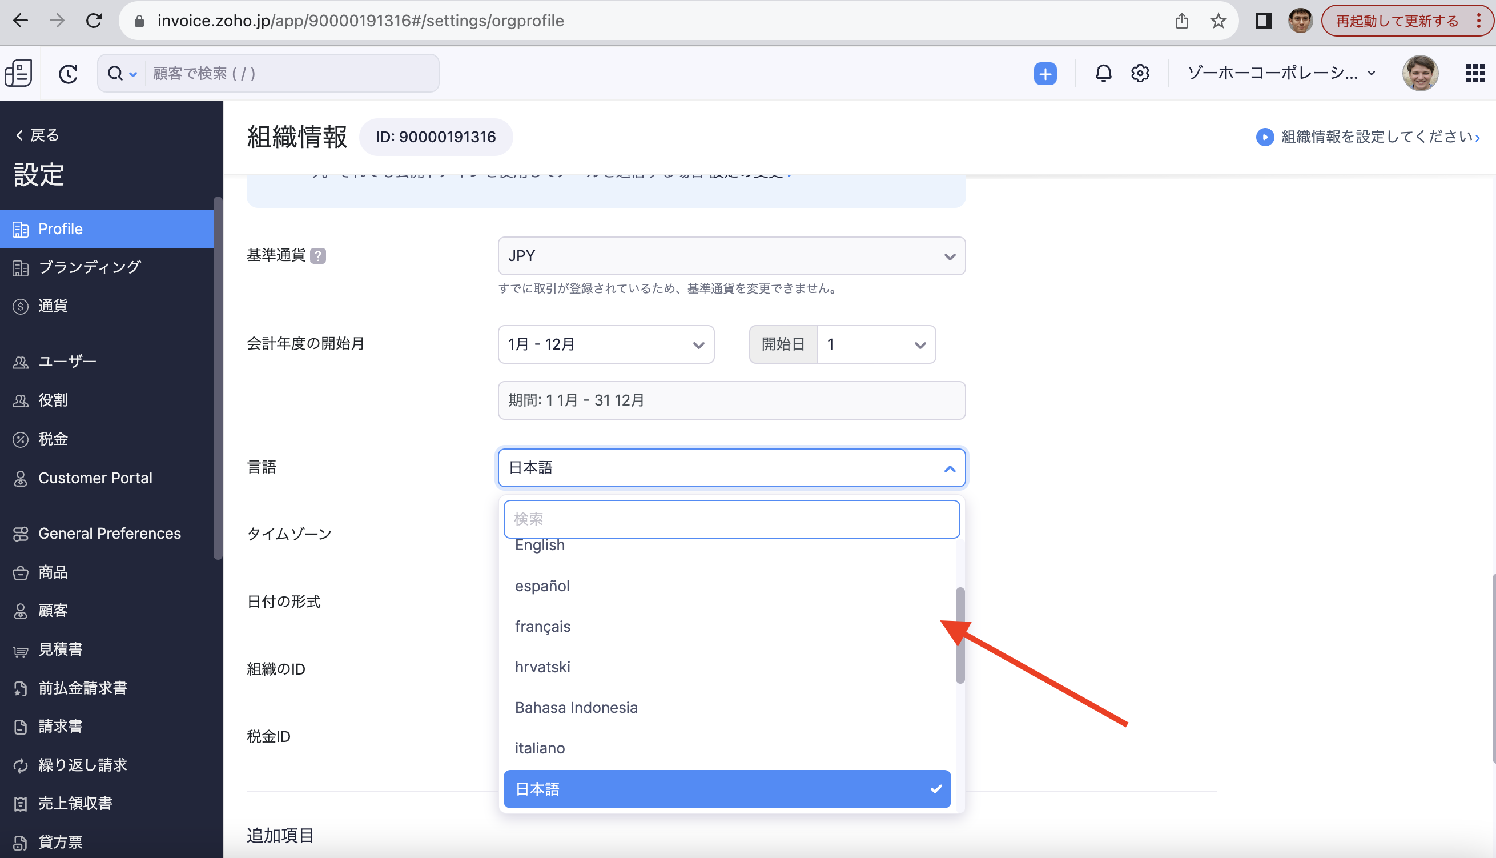This screenshot has width=1496, height=858.
Task: Click the language search input field
Action: pyautogui.click(x=731, y=519)
